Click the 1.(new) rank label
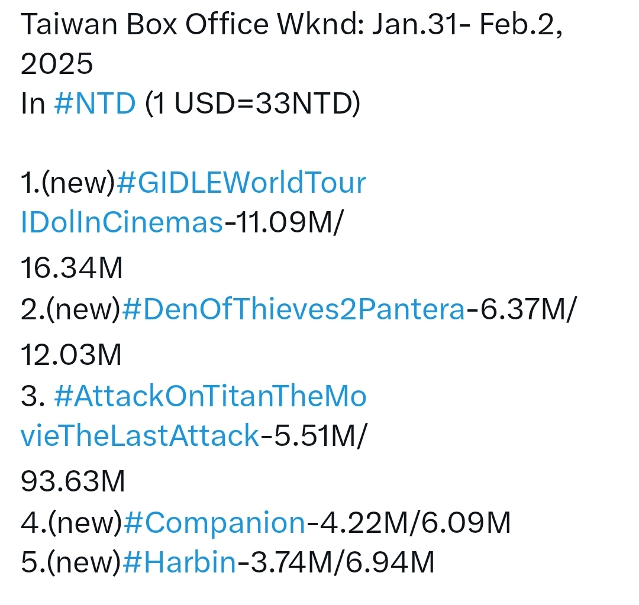Image resolution: width=639 pixels, height=605 pixels. pyautogui.click(x=66, y=183)
